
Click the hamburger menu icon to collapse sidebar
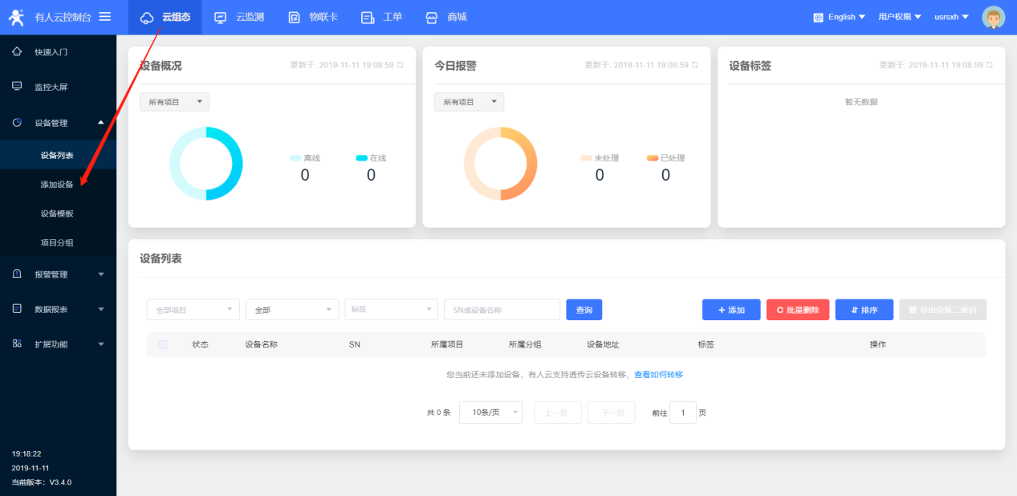tap(105, 17)
